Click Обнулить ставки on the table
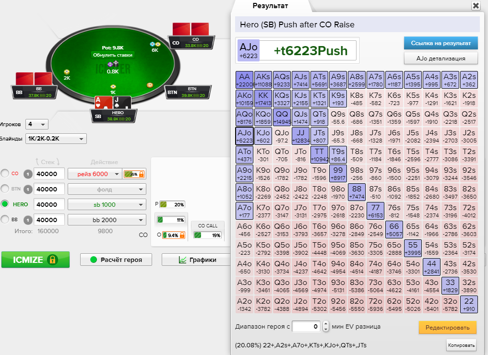The image size is (488, 355). tap(113, 55)
